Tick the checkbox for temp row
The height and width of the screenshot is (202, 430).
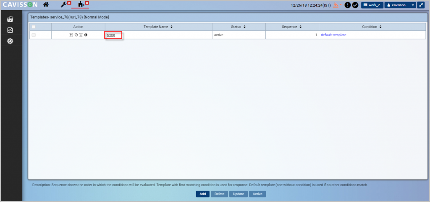(34, 35)
